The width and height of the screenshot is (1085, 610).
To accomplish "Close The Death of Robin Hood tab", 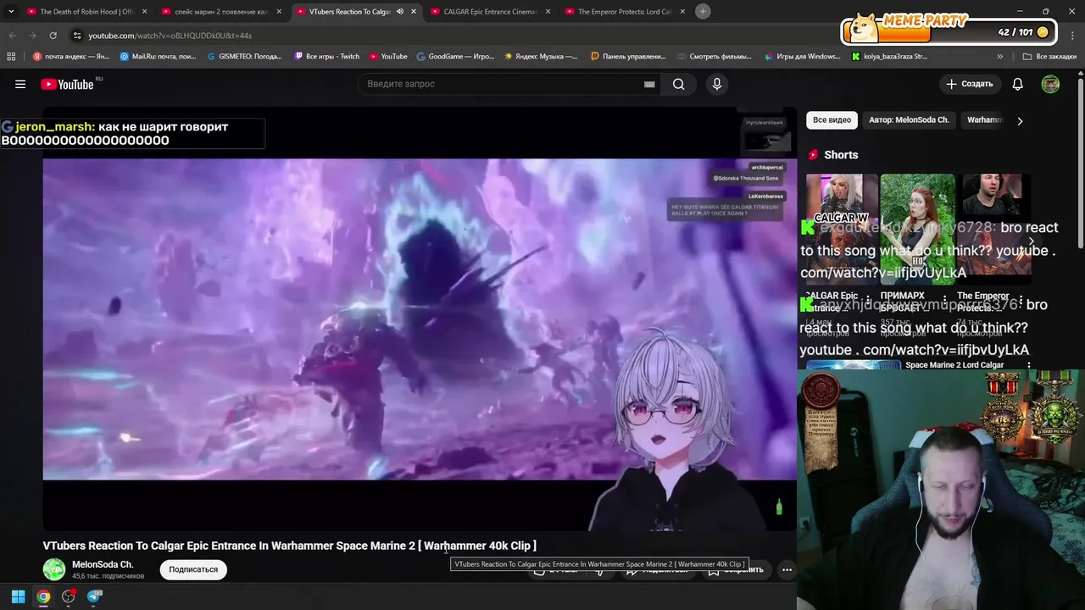I will tap(145, 12).
